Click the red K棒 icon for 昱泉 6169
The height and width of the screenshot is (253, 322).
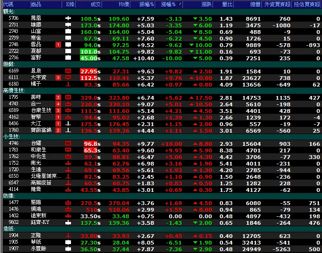[68, 71]
